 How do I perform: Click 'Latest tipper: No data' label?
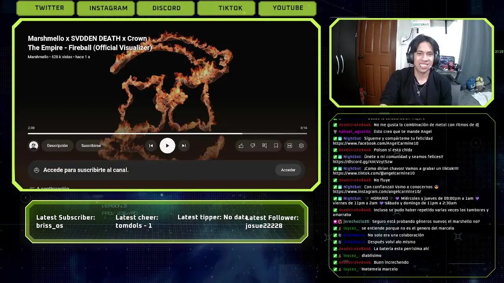(x=213, y=217)
